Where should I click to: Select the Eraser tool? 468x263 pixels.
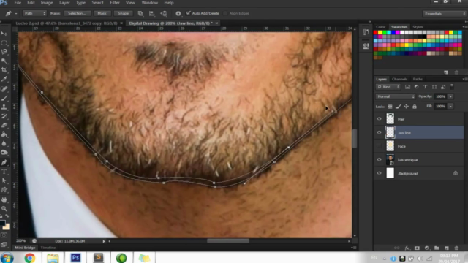4,125
